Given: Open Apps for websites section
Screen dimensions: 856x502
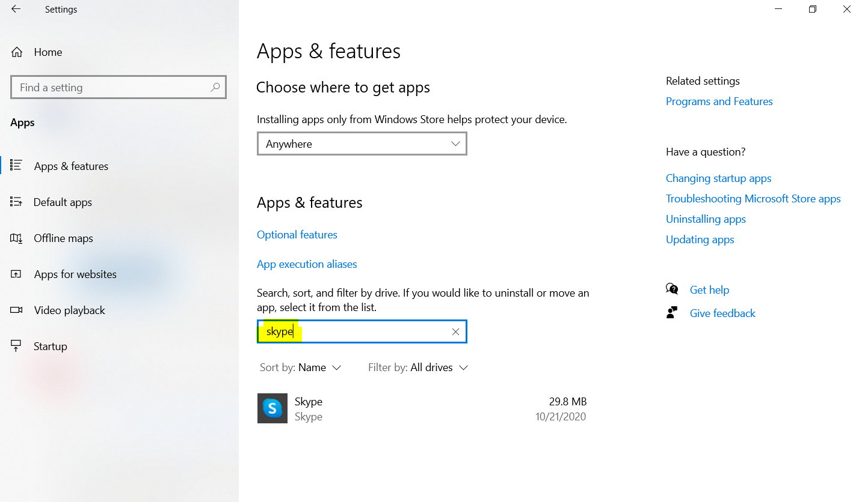Looking at the screenshot, I should (x=75, y=274).
